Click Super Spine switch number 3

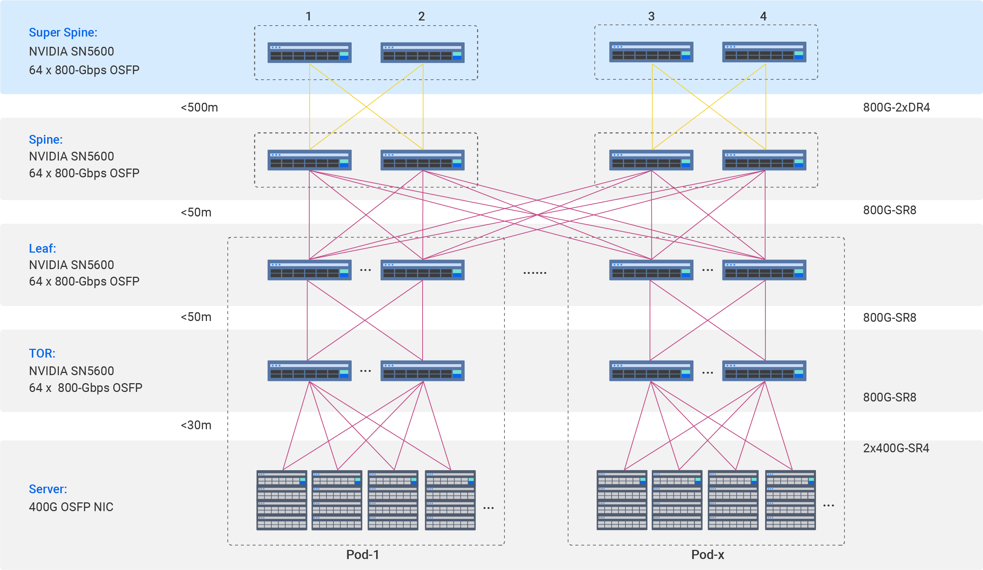click(651, 52)
